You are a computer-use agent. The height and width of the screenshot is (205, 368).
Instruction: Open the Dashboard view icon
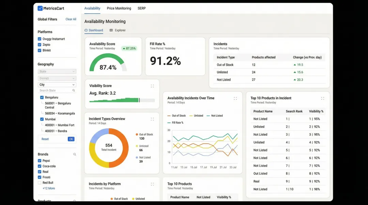tap(87, 30)
